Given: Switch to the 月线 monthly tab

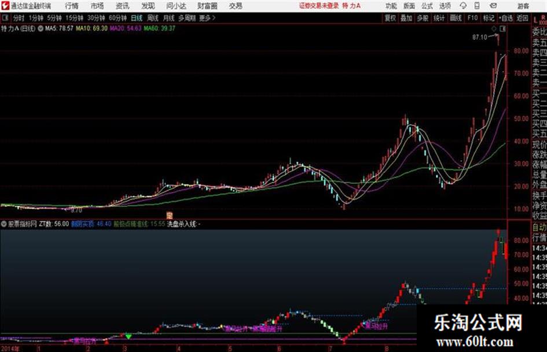Looking at the screenshot, I should 169,18.
